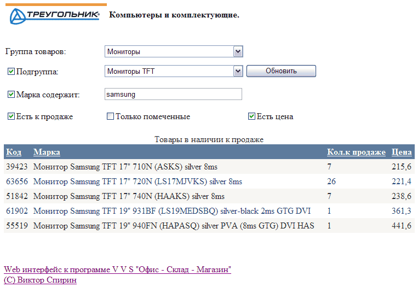Open the Подгруппа dropdown showing Мониторы TFT
Screen dimensions: 418x293
pos(174,71)
